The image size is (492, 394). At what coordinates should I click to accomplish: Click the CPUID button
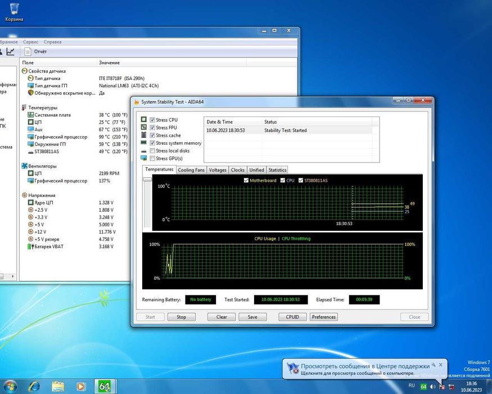[292, 317]
